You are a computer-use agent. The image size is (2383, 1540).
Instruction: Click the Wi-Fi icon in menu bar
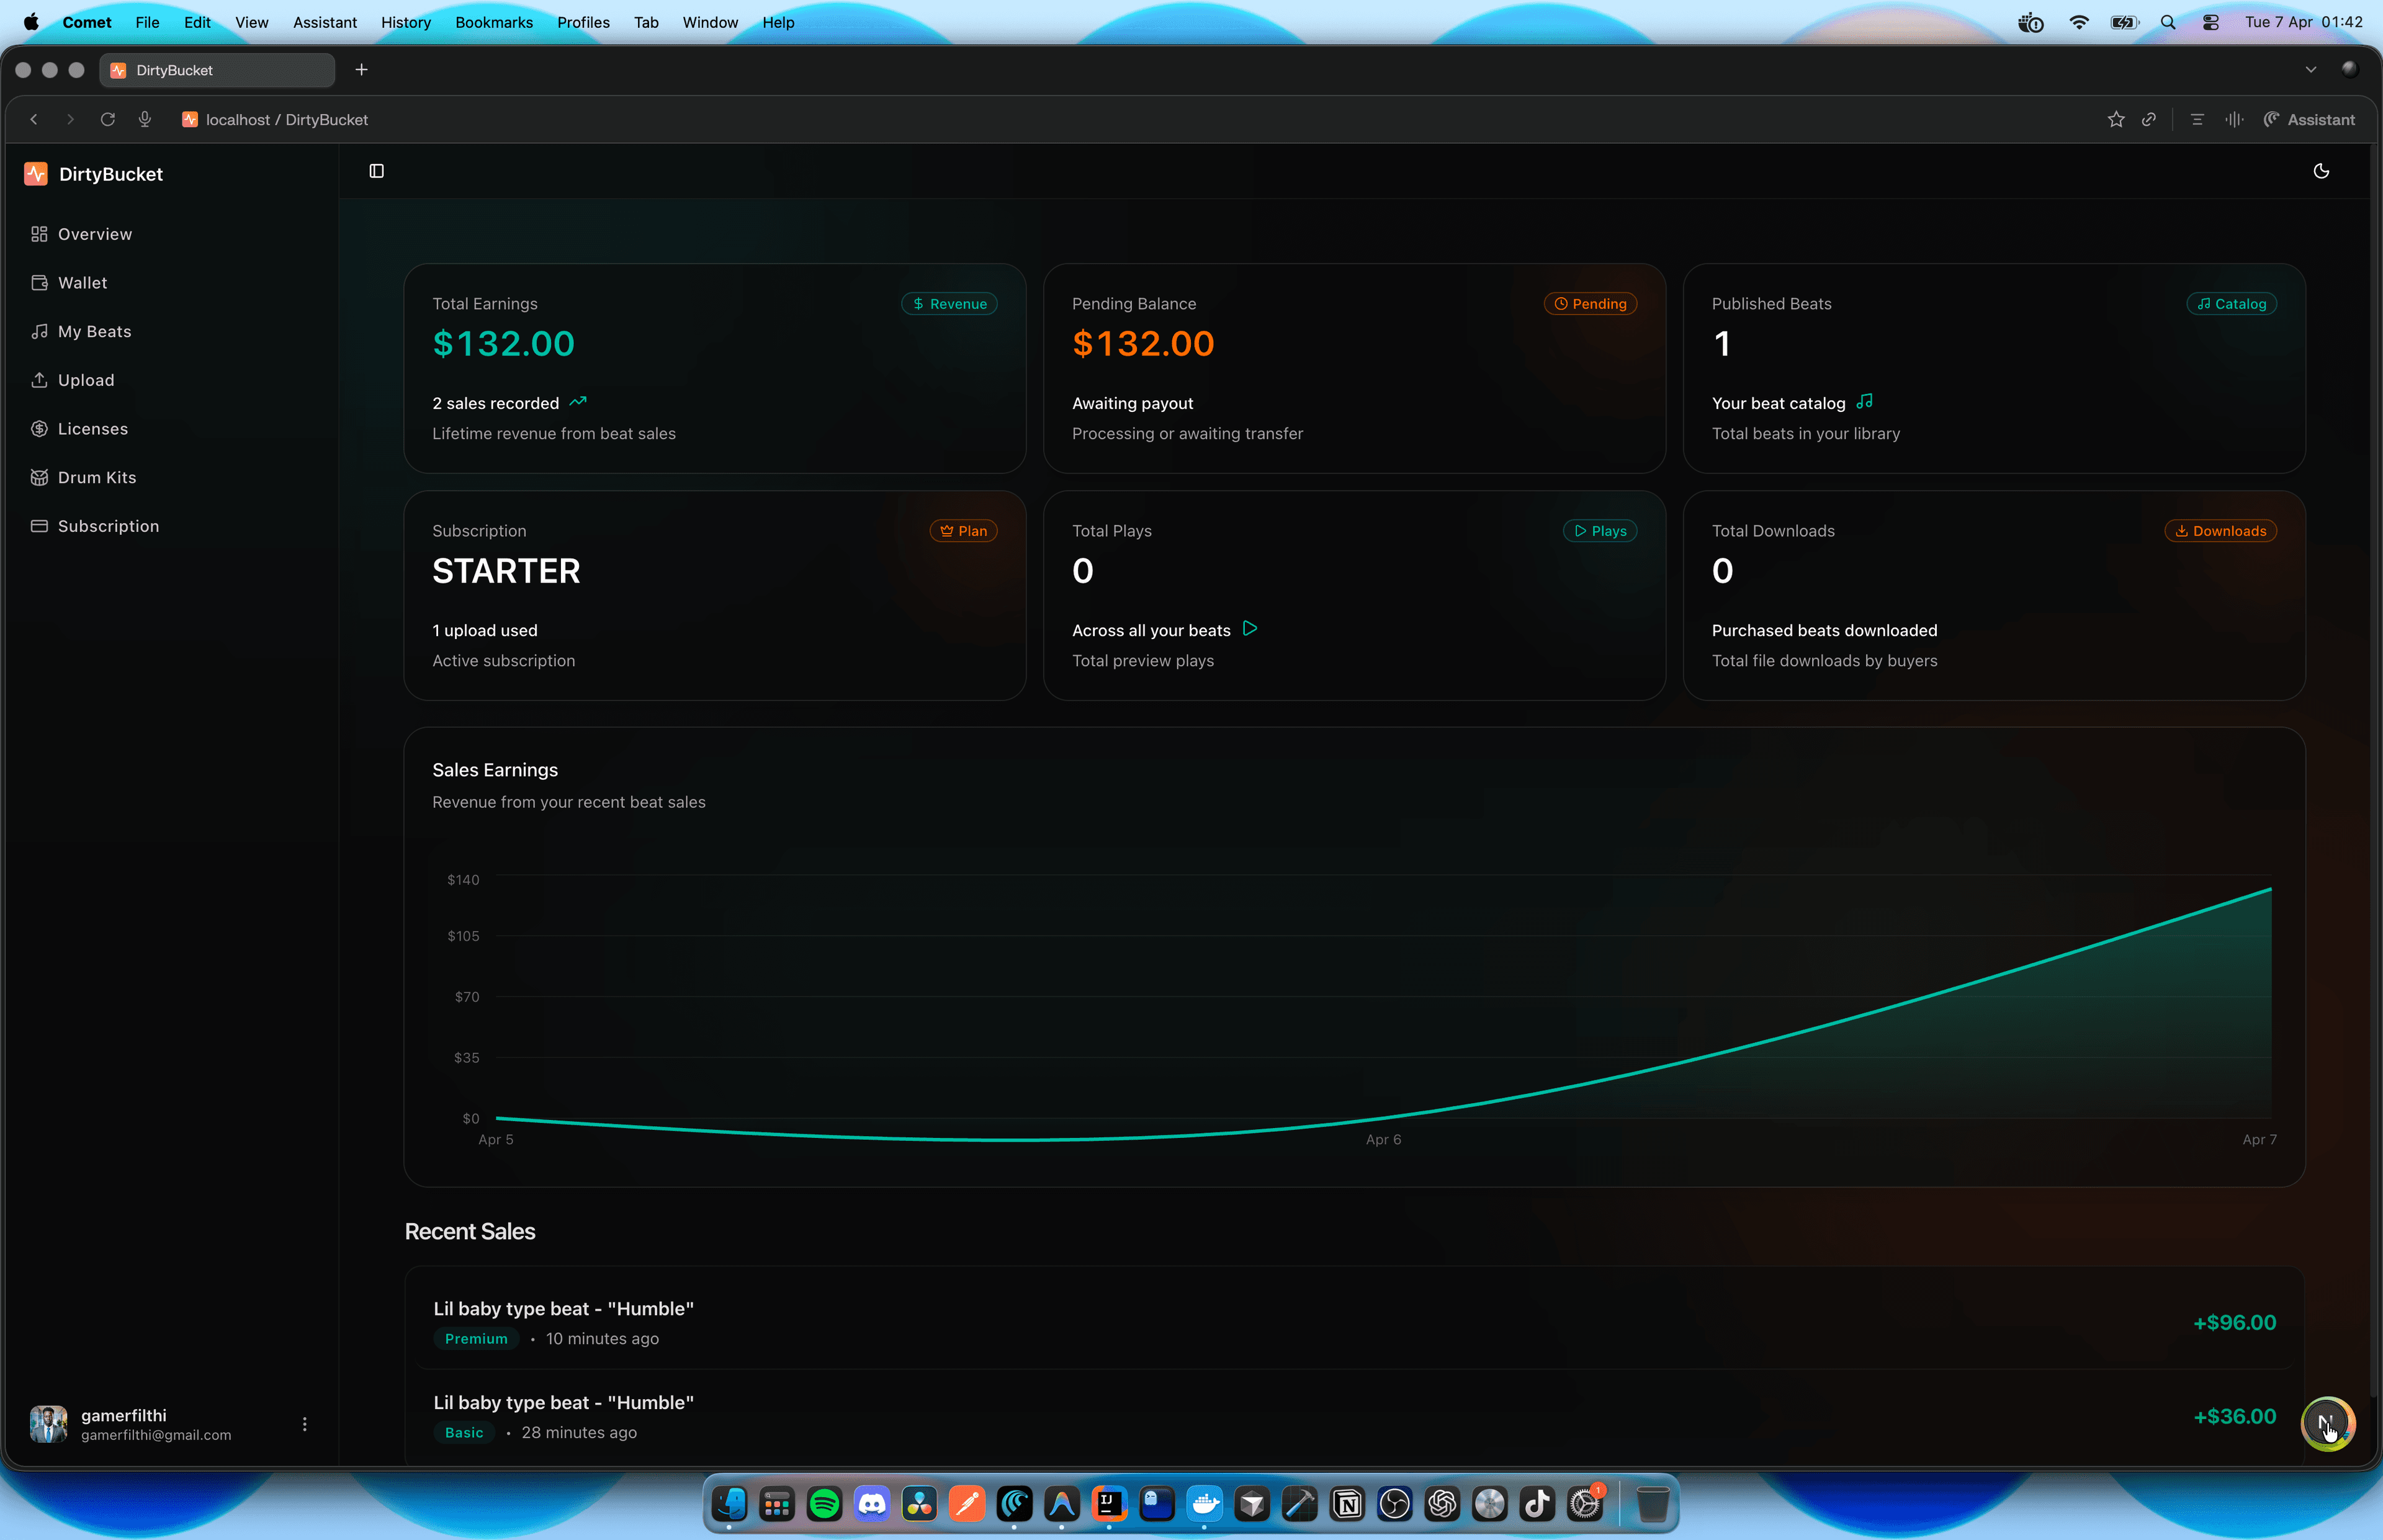[x=2079, y=22]
